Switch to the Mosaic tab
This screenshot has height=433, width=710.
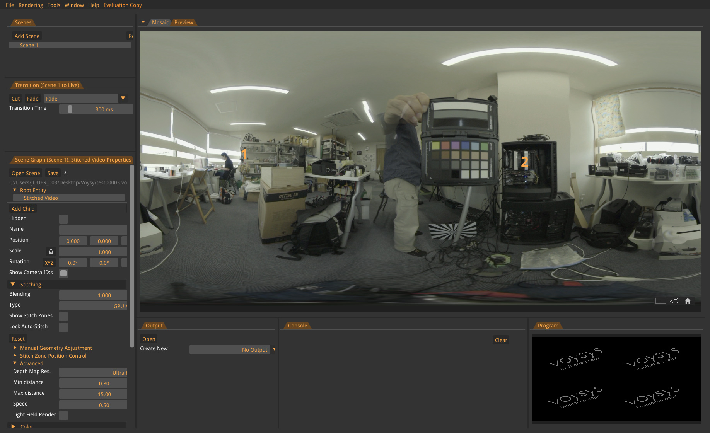[x=160, y=22]
